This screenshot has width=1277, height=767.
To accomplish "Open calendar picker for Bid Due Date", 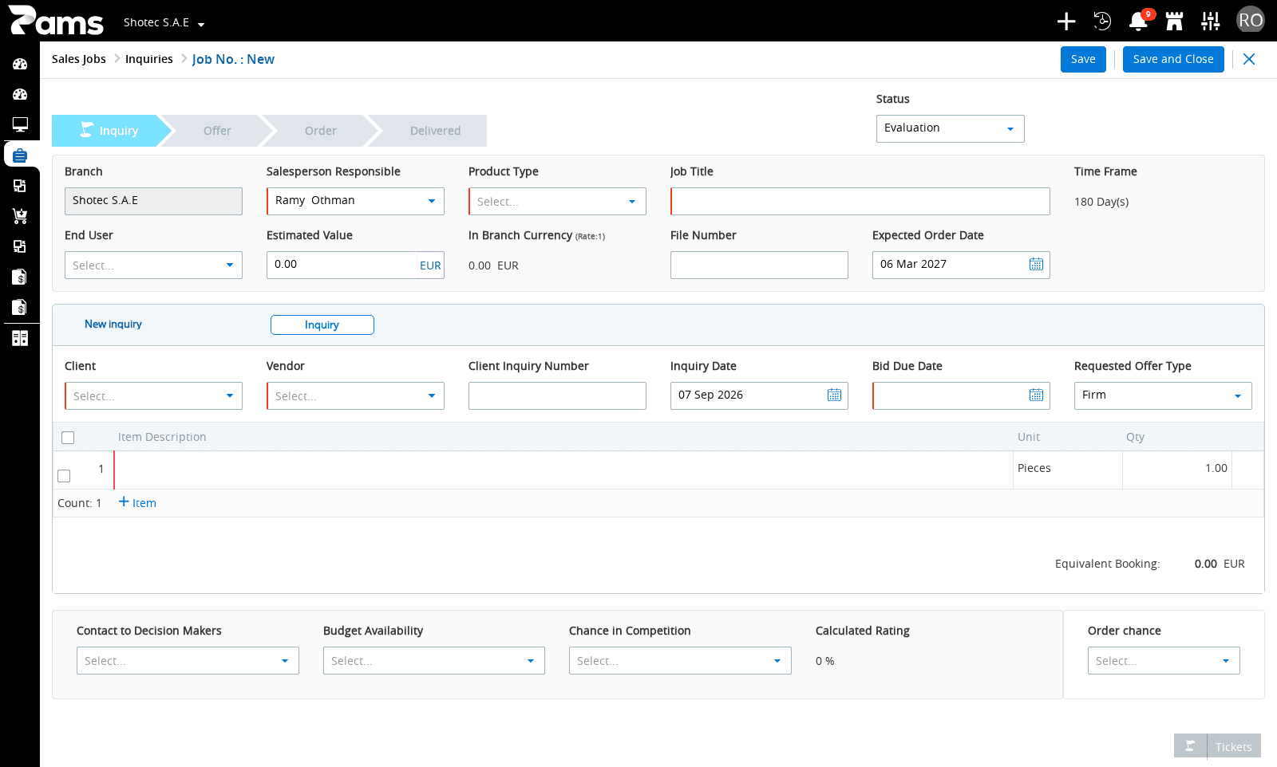I will [1036, 395].
